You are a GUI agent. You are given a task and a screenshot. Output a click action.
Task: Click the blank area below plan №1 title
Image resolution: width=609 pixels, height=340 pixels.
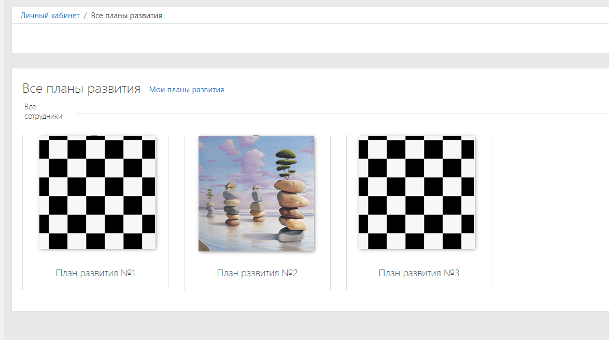point(95,285)
